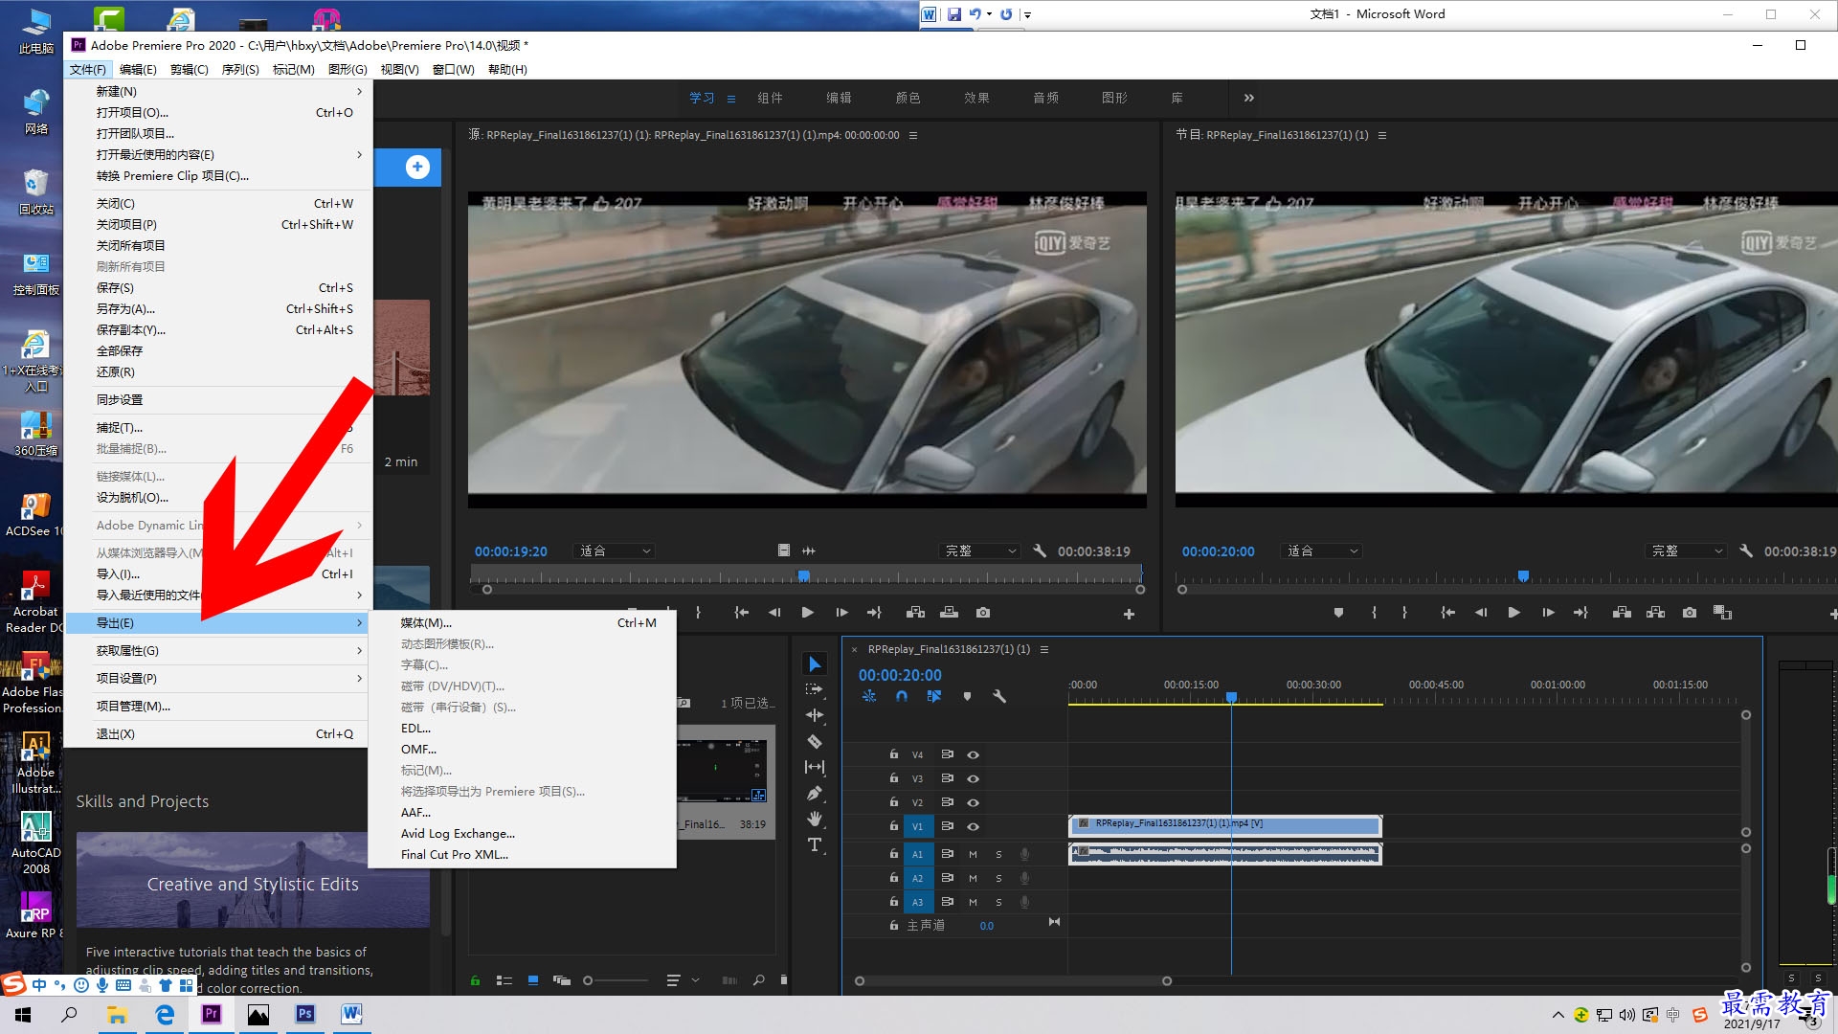Select the Ripple Edit tool
Viewport: 1838px width, 1034px height.
pyautogui.click(x=815, y=715)
